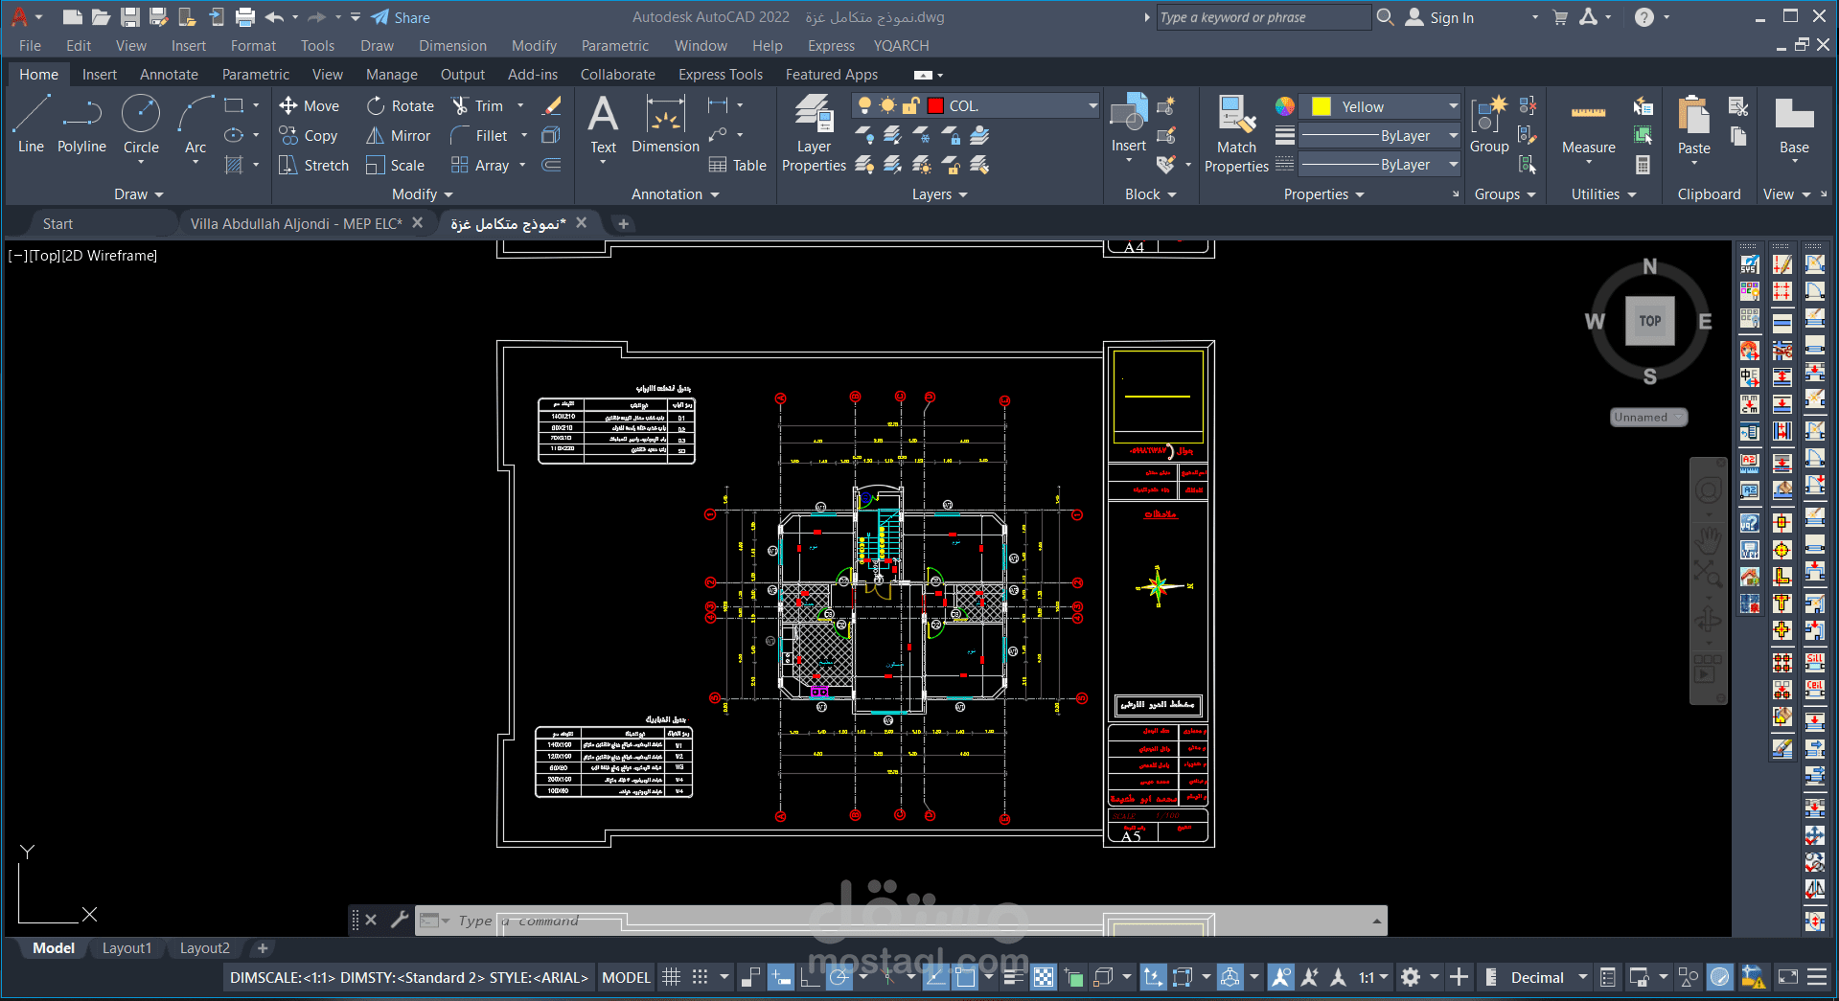This screenshot has width=1839, height=1001.
Task: Open the Yellow object color dropdown
Action: pyautogui.click(x=1453, y=106)
